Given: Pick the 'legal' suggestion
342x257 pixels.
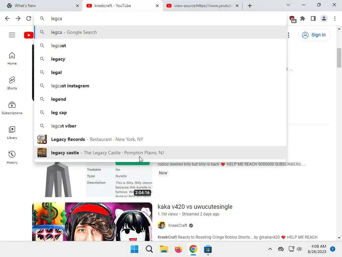Looking at the screenshot, I should [x=160, y=72].
